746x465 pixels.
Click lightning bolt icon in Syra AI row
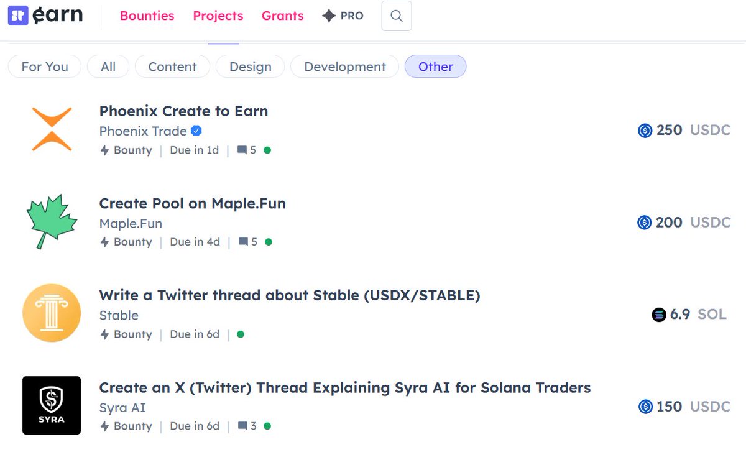click(x=105, y=426)
